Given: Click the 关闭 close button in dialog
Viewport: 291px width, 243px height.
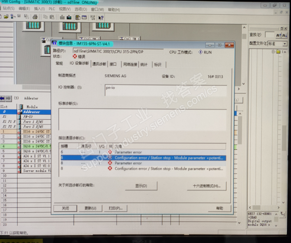Looking at the screenshot, I should pyautogui.click(x=65, y=208).
